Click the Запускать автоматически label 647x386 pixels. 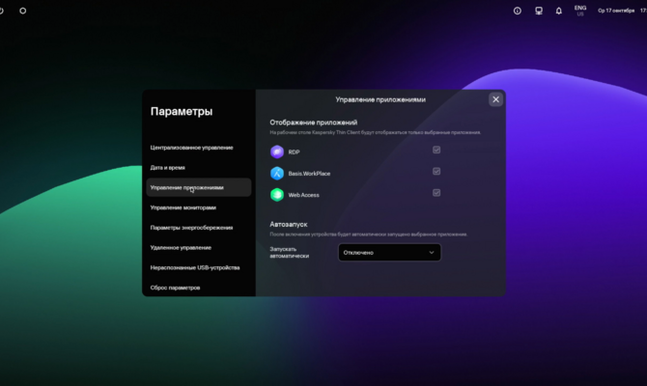(x=290, y=253)
